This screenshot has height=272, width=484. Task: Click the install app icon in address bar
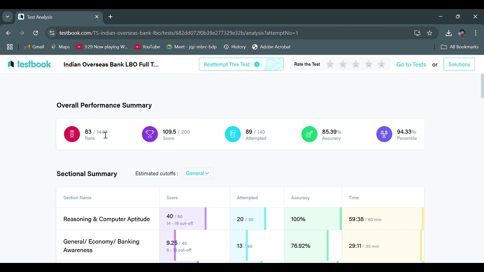coord(417,33)
